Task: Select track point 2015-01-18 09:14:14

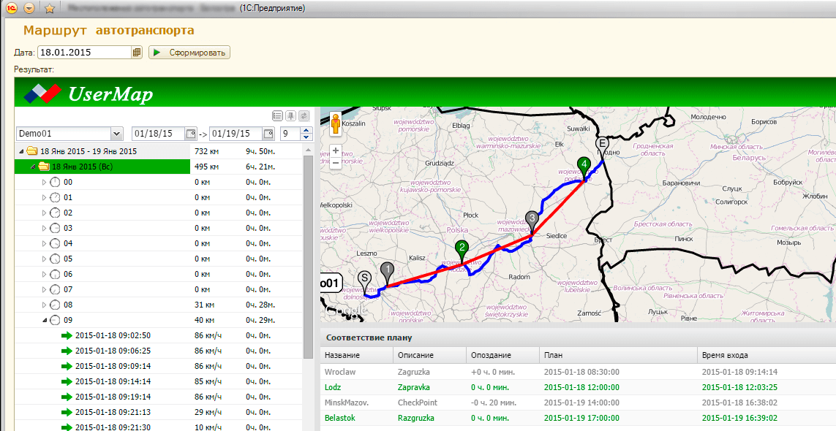Action: pyautogui.click(x=113, y=381)
